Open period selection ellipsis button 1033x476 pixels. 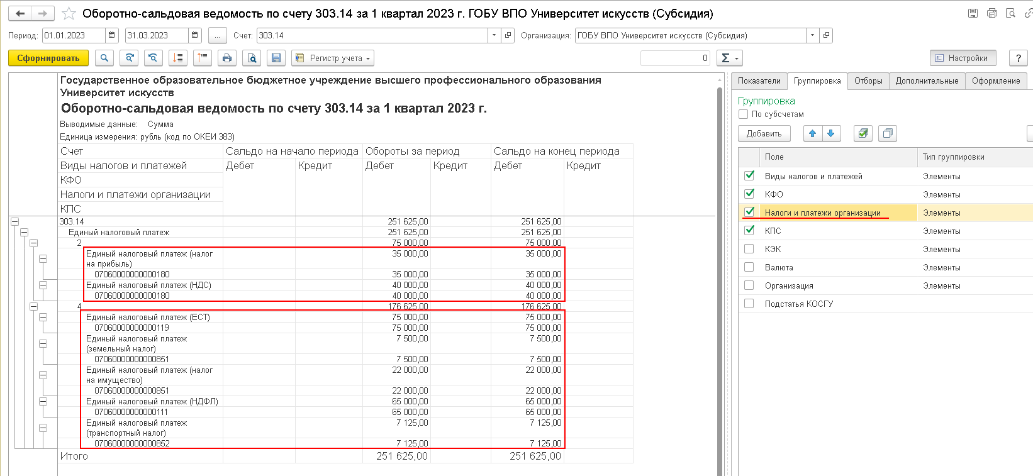coord(217,35)
